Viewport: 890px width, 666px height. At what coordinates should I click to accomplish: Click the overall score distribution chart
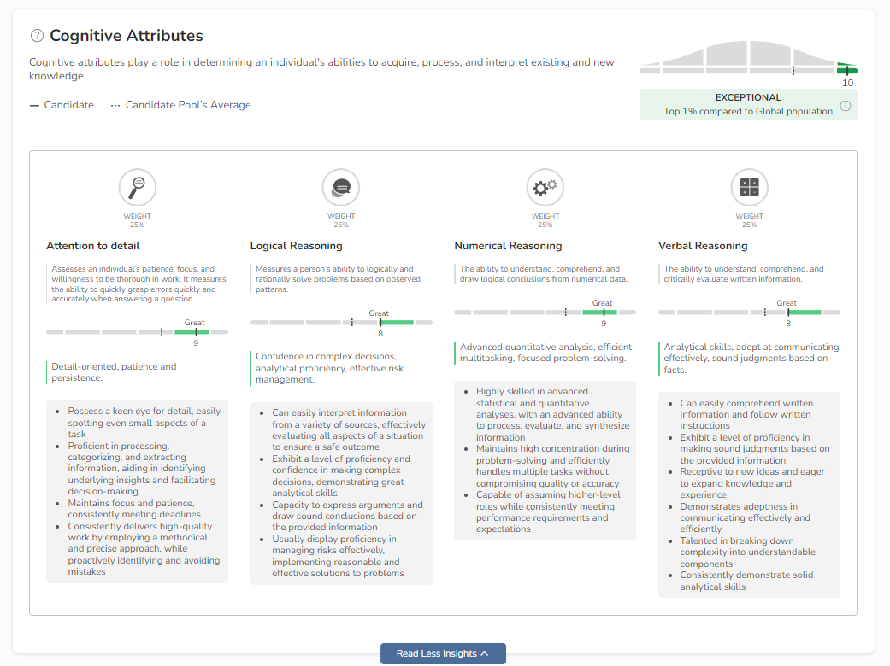click(x=747, y=58)
